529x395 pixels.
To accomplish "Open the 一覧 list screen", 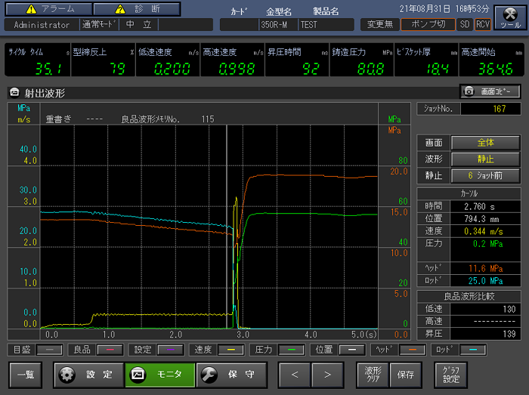I will [x=26, y=374].
